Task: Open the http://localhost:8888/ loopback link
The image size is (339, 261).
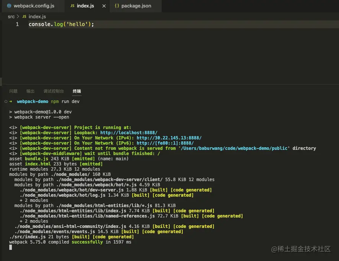Action: click(129, 133)
